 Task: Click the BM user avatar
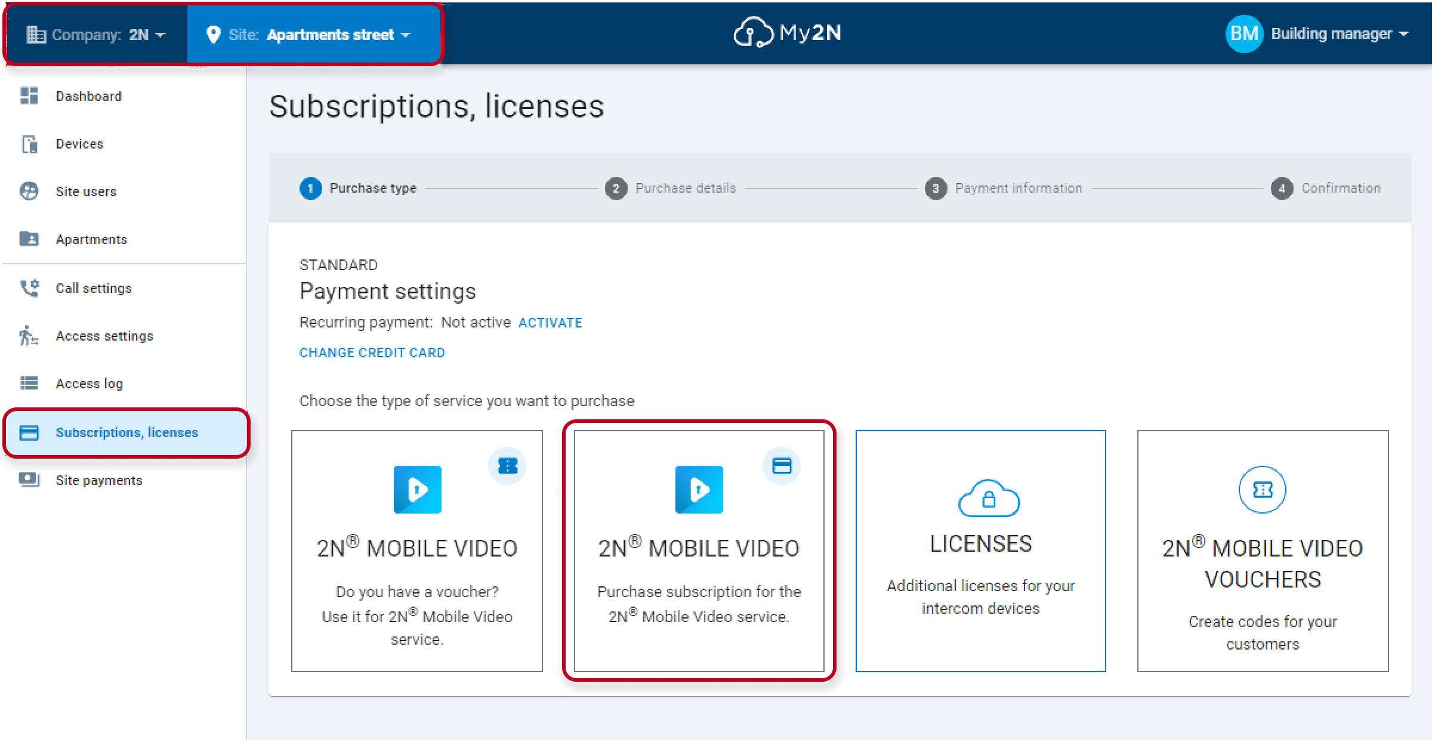1245,33
